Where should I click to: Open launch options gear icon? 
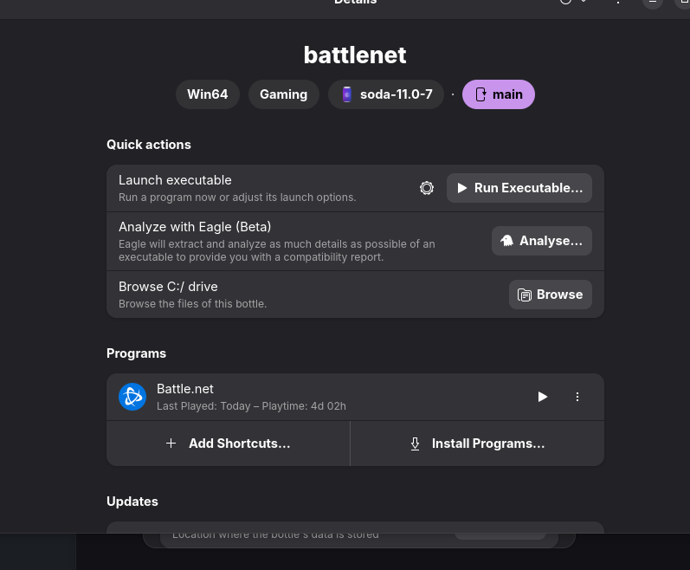[427, 188]
